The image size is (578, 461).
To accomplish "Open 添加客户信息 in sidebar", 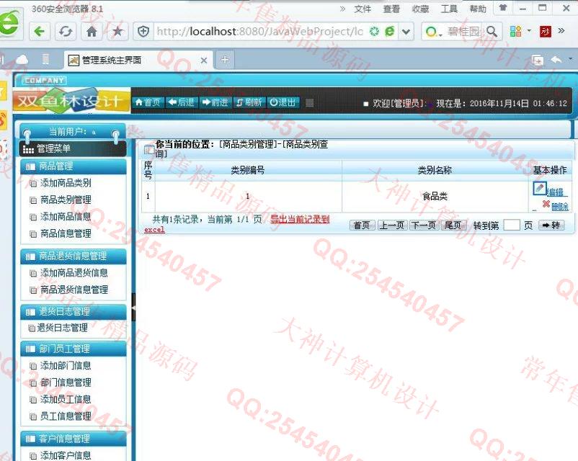I will 66,455.
